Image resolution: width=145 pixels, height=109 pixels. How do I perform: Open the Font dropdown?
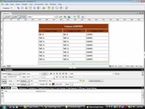pyautogui.click(x=14, y=77)
